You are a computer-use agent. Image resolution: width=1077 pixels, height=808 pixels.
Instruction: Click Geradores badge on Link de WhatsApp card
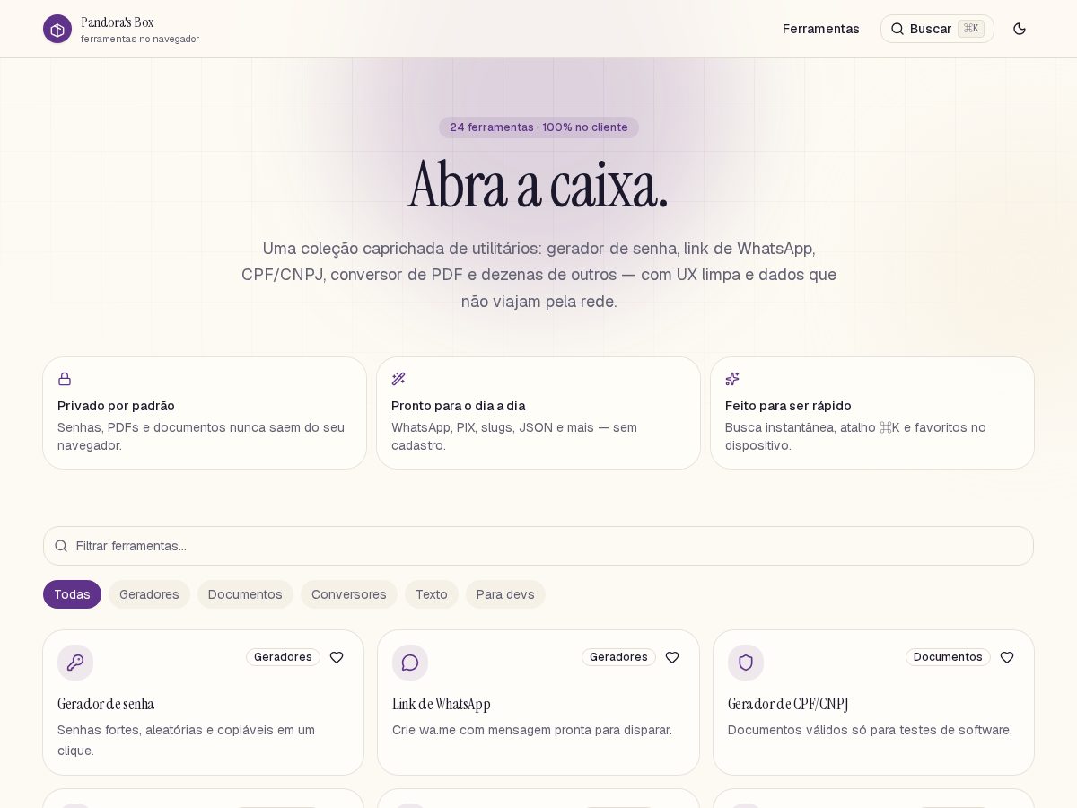(618, 657)
